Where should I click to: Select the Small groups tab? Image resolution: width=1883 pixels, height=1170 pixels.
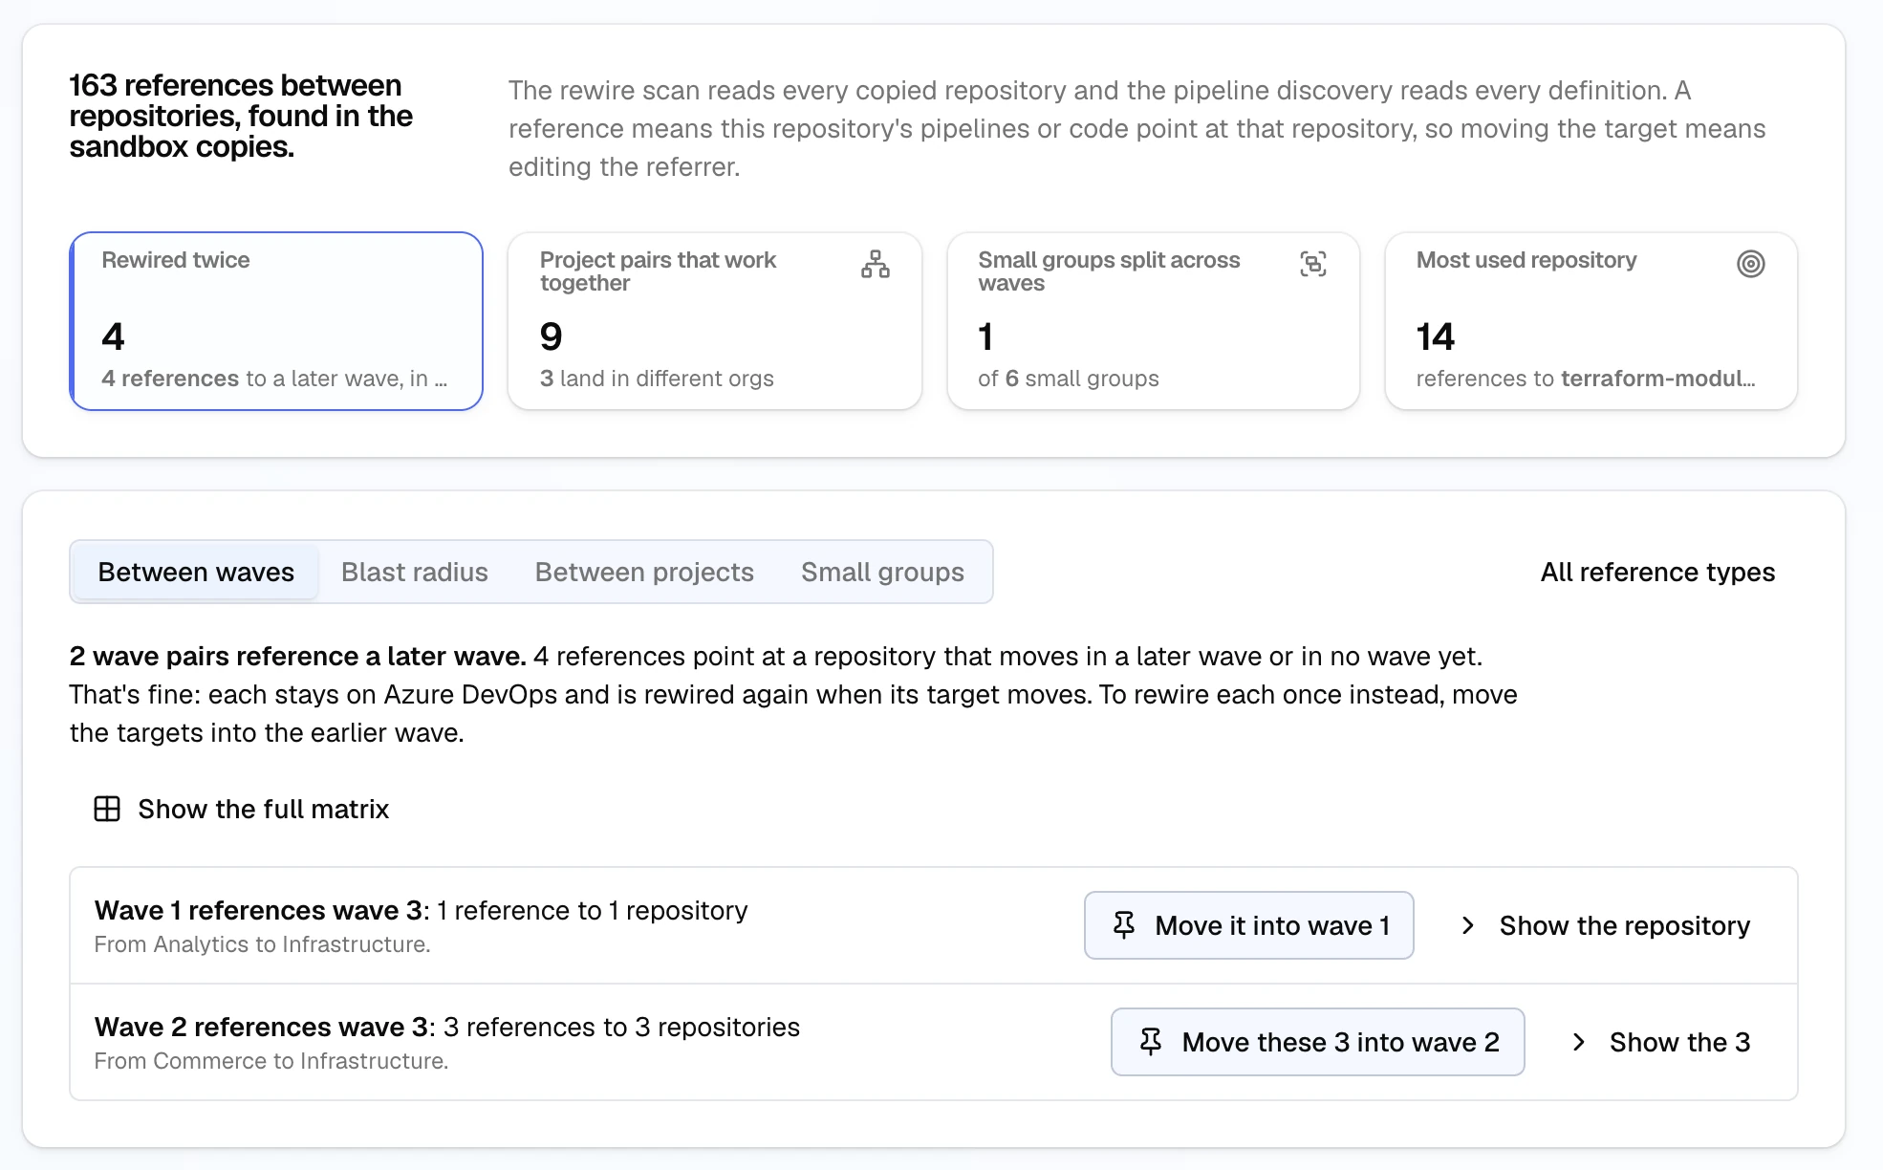click(882, 572)
